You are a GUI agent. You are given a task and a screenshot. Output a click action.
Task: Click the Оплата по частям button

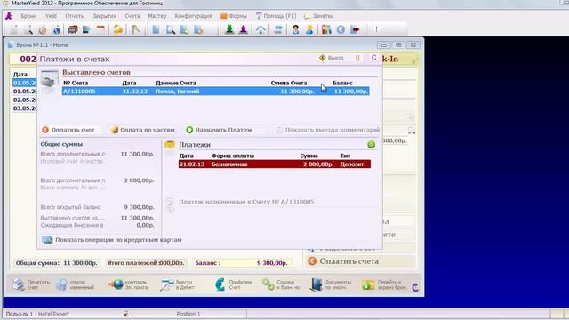point(142,130)
